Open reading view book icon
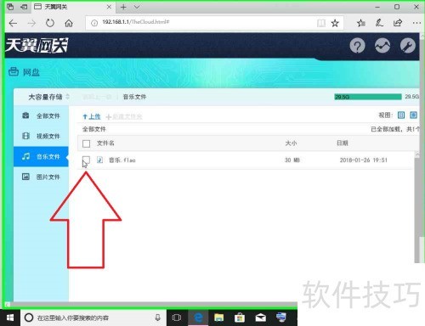 [321, 23]
